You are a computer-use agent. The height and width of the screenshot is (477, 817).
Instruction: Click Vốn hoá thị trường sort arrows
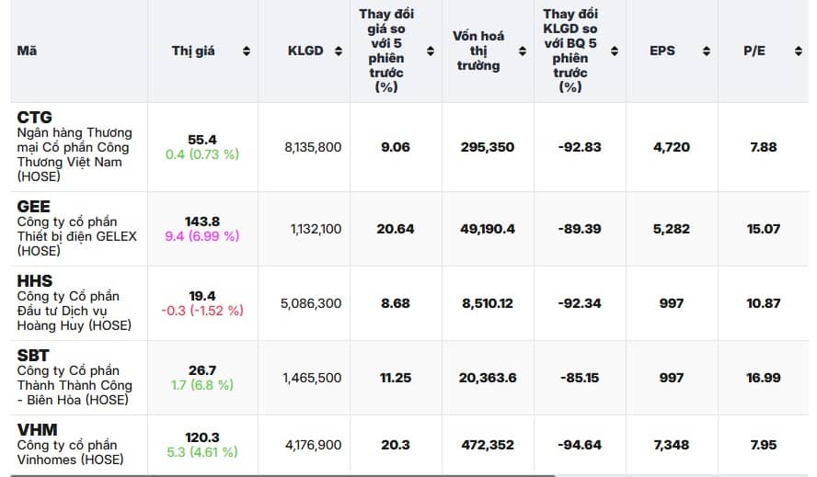523,51
